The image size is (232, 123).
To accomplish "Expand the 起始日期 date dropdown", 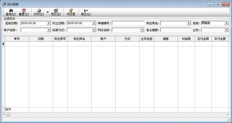I will (x=48, y=23).
